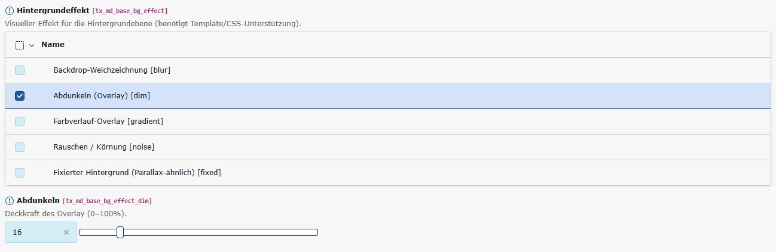Click the Farbverlauf-Overlay [gradient] row label
This screenshot has height=252, width=776.
(108, 122)
